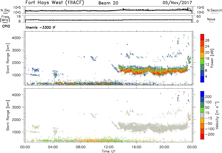
Task: Pick the blue top segment of Velocity colorbar
Action: pyautogui.click(x=202, y=94)
